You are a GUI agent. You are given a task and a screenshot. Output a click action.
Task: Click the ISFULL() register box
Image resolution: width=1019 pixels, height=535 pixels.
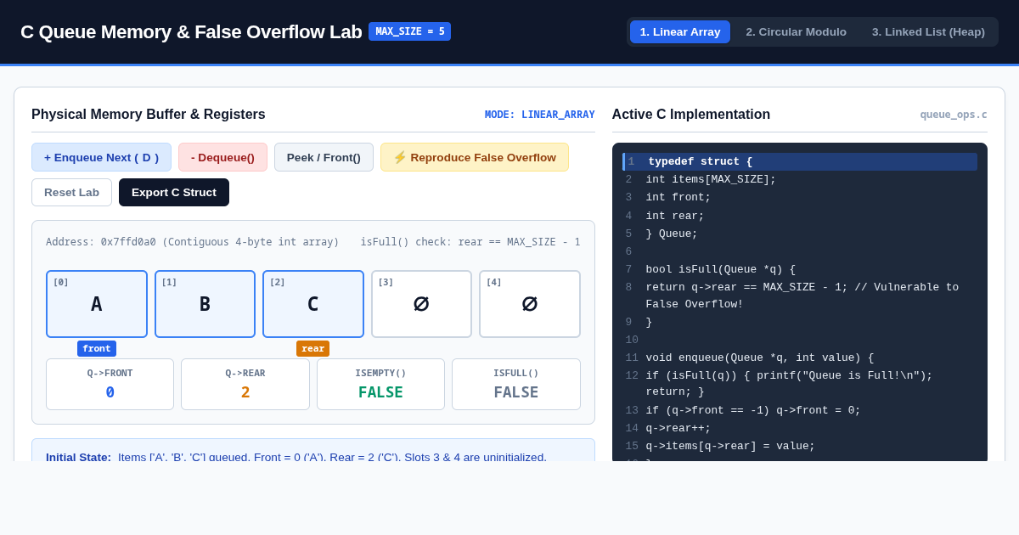tap(516, 384)
